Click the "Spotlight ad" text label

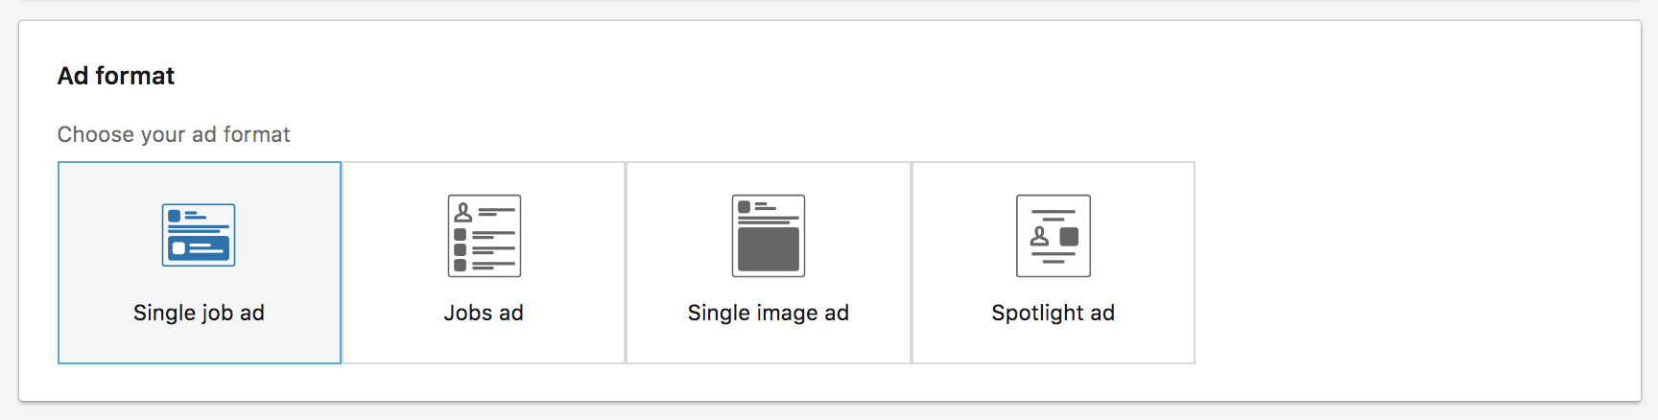[1054, 313]
